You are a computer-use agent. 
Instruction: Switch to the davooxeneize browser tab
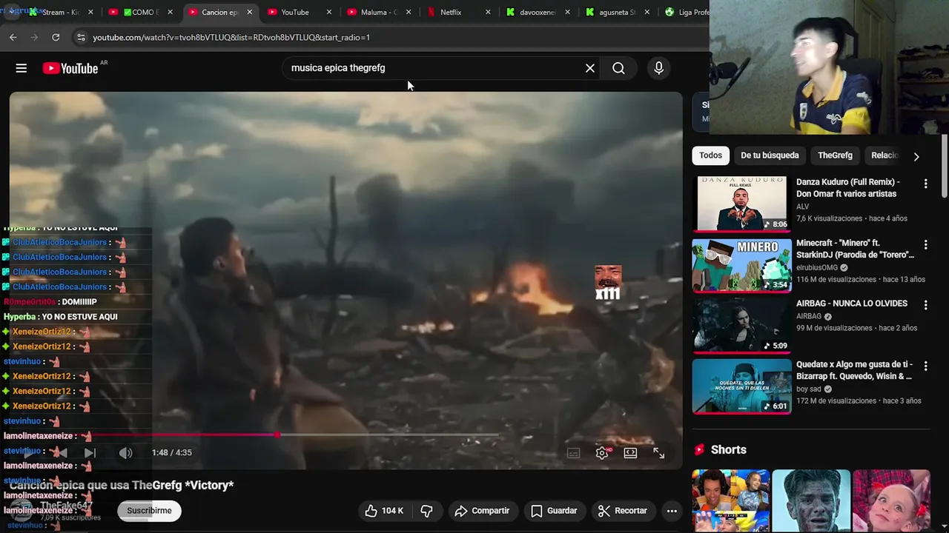pos(538,12)
